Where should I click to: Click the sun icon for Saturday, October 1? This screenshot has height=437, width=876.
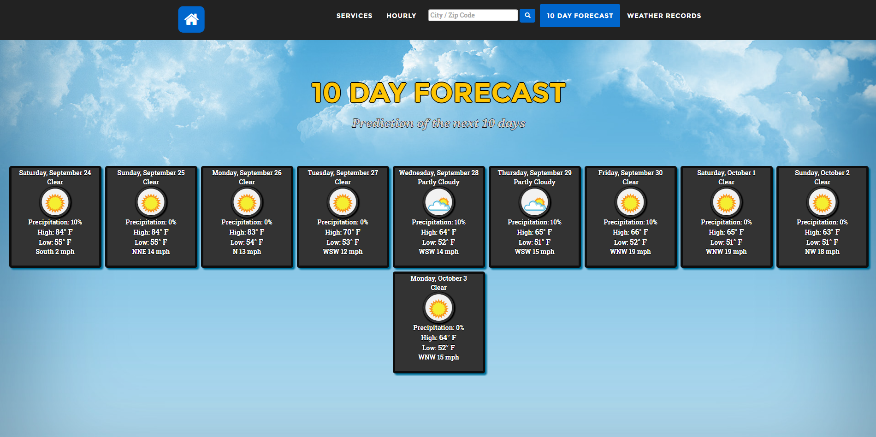click(726, 202)
